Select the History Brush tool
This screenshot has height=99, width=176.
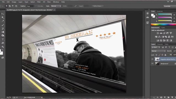pos(3,28)
